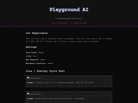Click the 'Playground AI' page title
This screenshot has width=138, height=103.
pyautogui.click(x=69, y=10)
